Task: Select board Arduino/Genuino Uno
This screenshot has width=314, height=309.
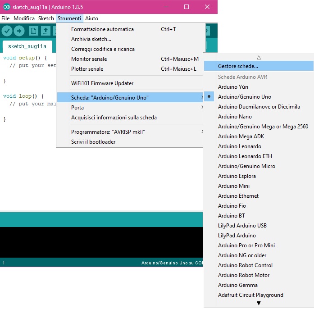Action: tap(259, 97)
